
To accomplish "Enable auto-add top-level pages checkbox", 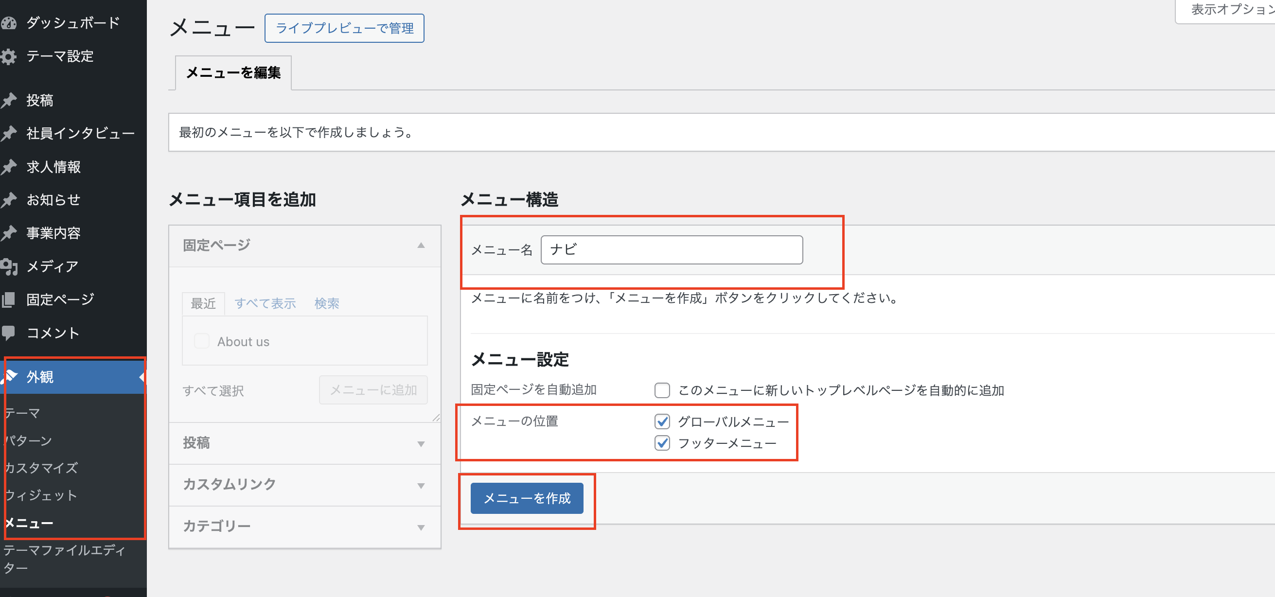I will [x=662, y=390].
